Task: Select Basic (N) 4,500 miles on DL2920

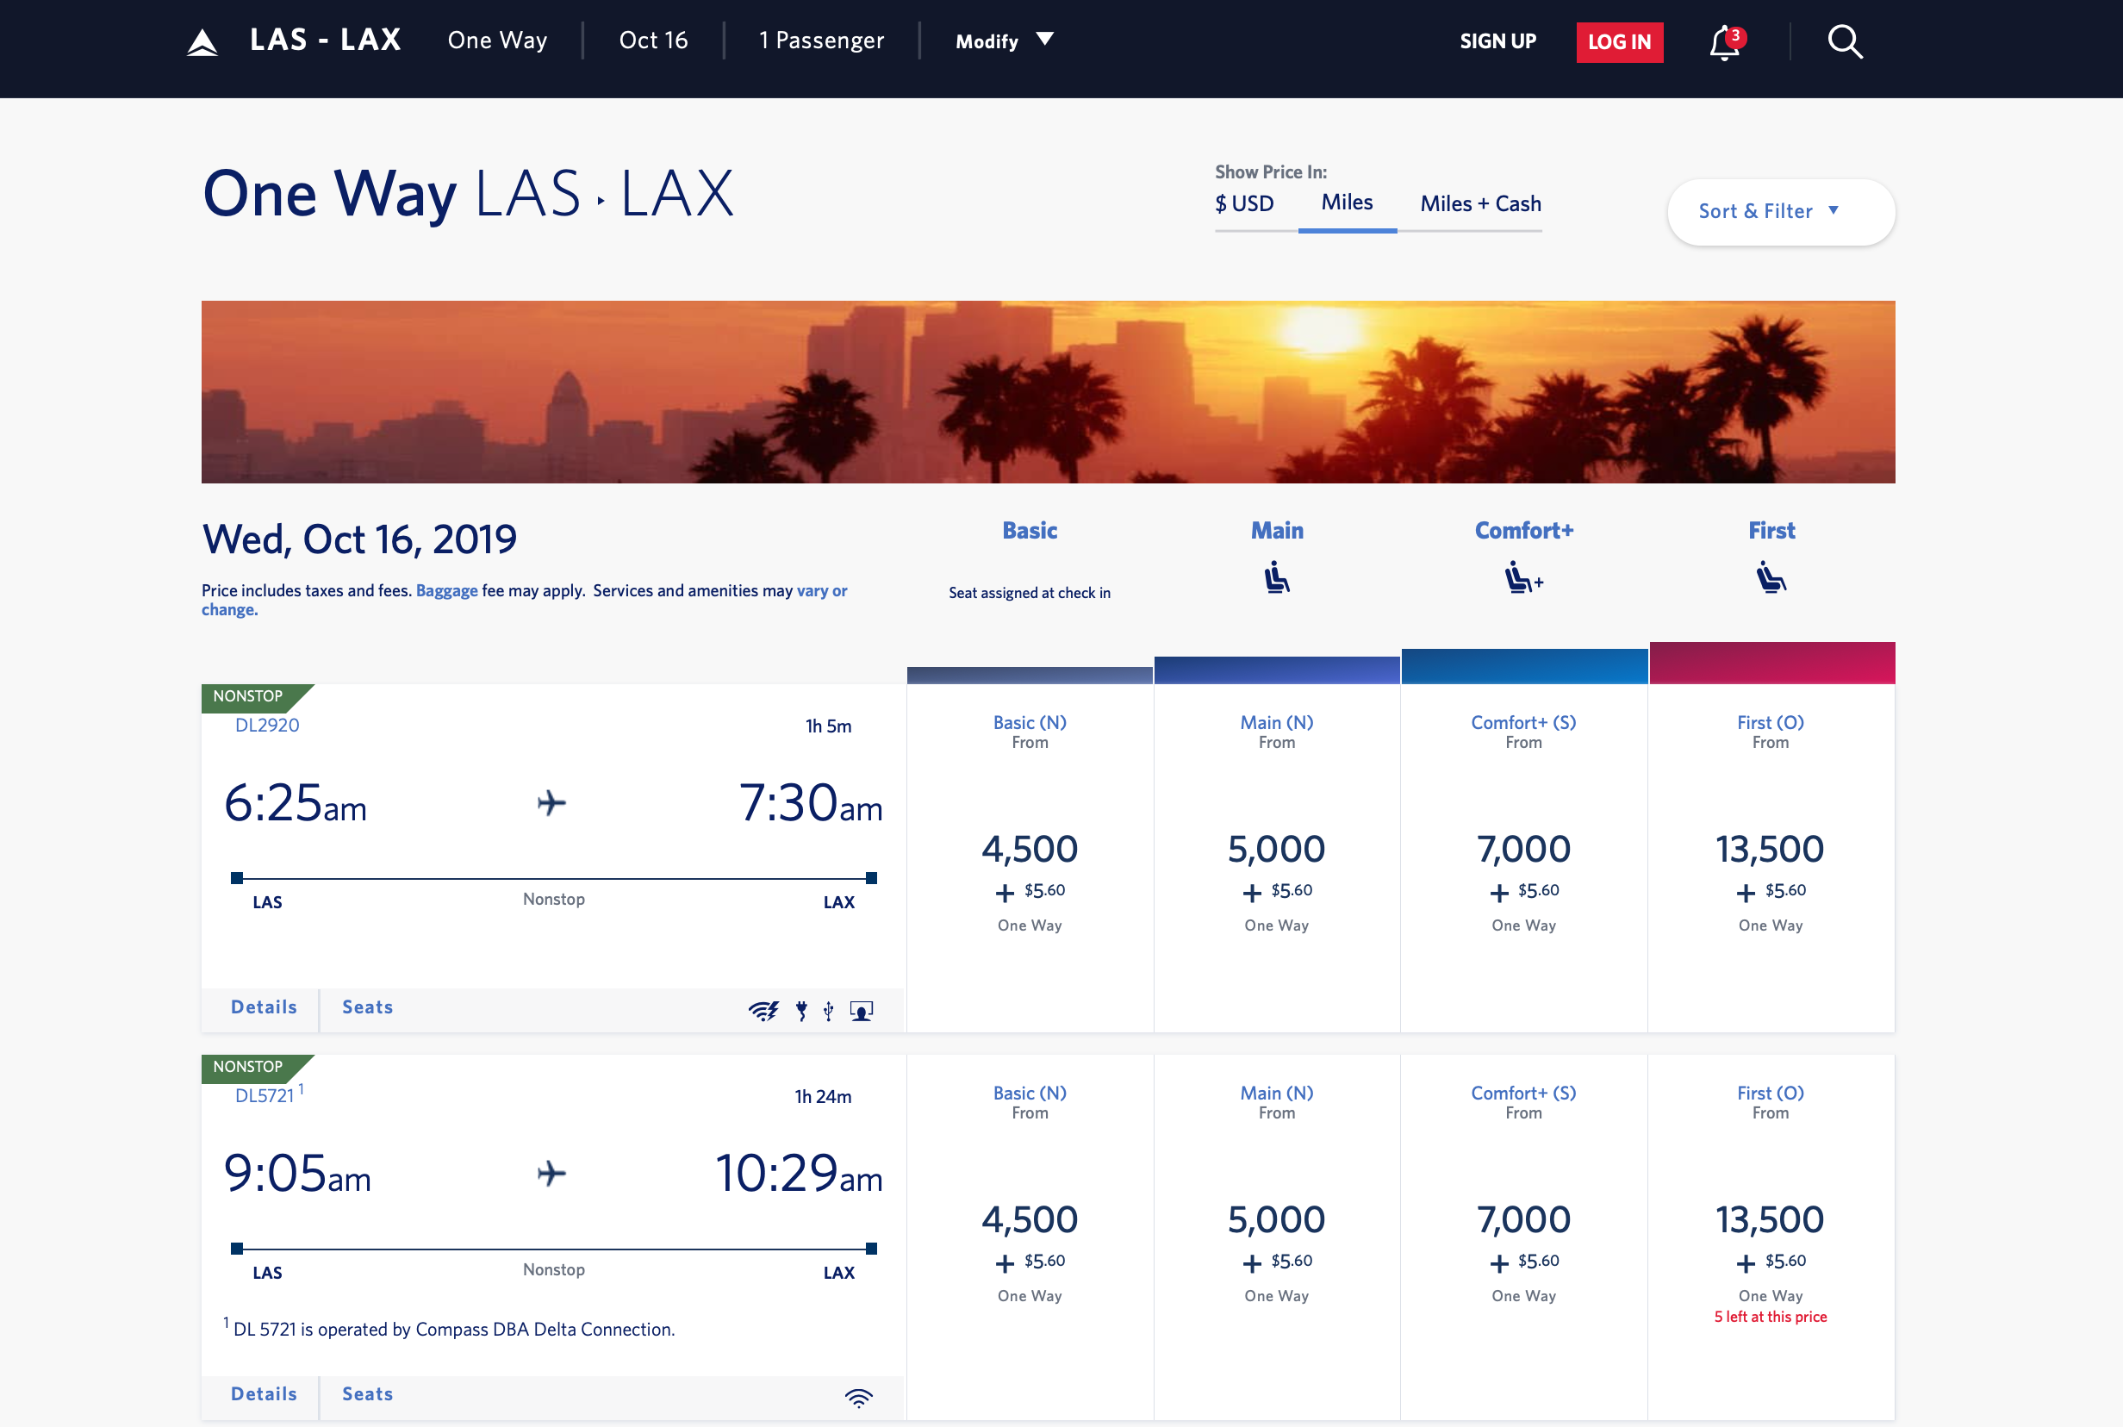Action: [x=1030, y=857]
